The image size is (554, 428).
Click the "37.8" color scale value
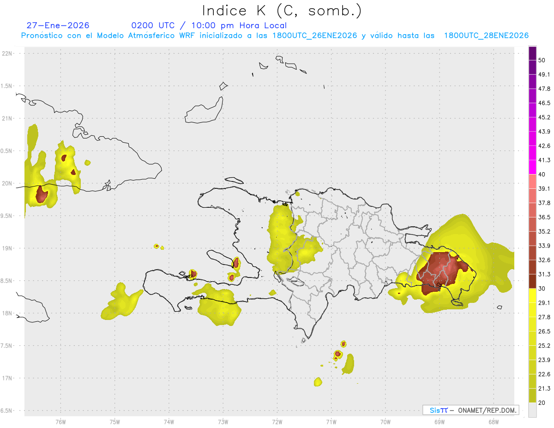(544, 203)
